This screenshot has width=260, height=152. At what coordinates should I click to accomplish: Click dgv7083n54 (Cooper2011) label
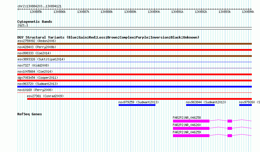coord(38,78)
